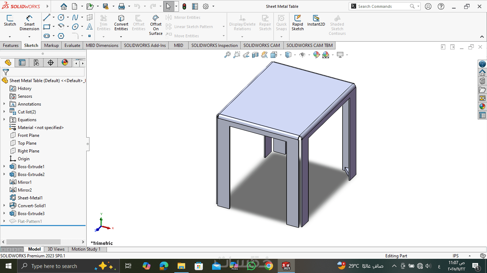
Task: Save the document with the disk icon
Action: (x=106, y=6)
